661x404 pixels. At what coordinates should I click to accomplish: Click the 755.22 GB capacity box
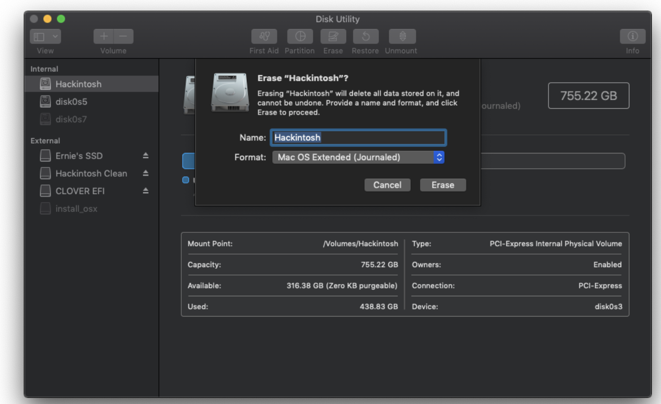point(589,96)
